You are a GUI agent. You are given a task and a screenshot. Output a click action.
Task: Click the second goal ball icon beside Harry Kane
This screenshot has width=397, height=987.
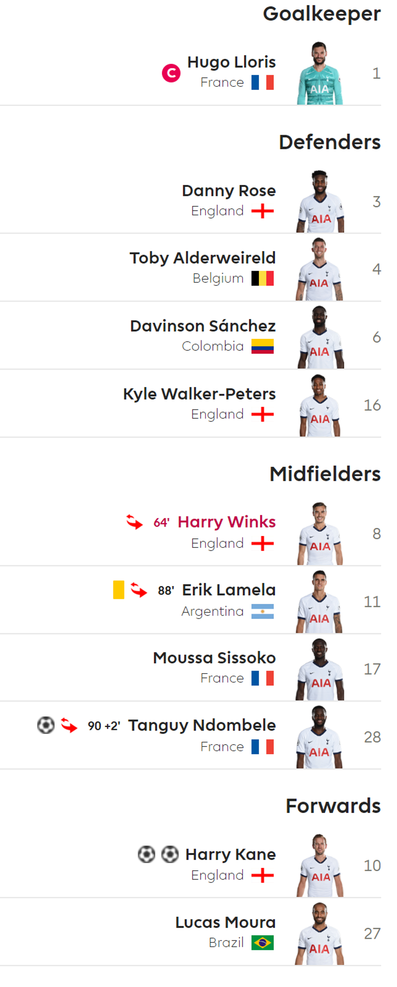point(170,854)
